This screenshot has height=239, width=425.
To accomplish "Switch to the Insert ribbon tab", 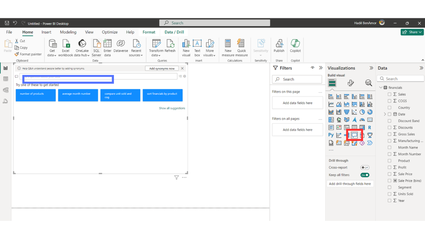I will pyautogui.click(x=46, y=32).
